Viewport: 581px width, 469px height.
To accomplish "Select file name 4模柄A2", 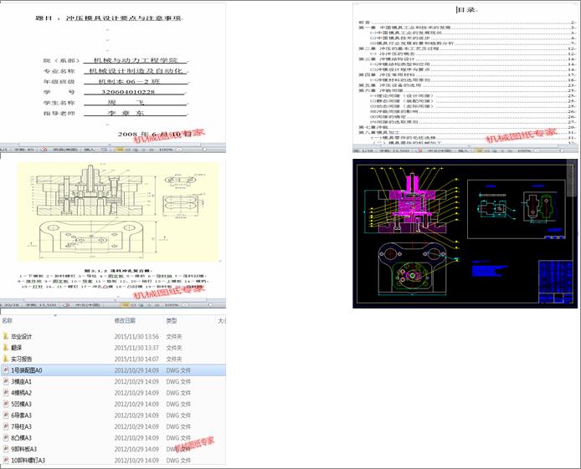I will click(x=21, y=393).
